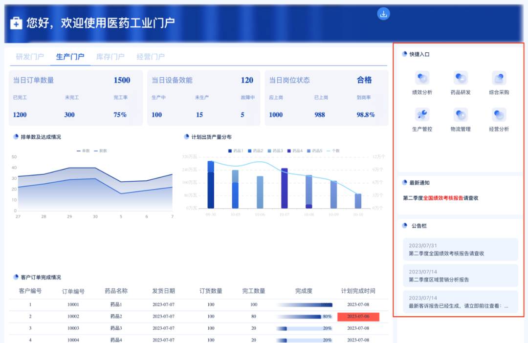Select the 生产门户 tab
This screenshot has height=343, width=528.
pos(70,57)
